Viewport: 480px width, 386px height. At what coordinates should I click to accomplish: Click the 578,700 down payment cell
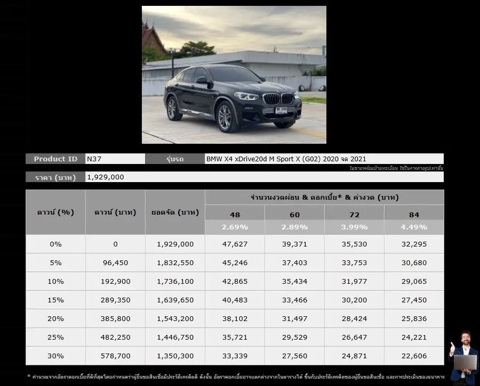(x=115, y=356)
